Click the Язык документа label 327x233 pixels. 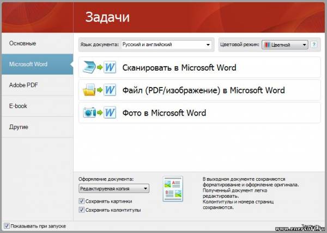pos(100,45)
